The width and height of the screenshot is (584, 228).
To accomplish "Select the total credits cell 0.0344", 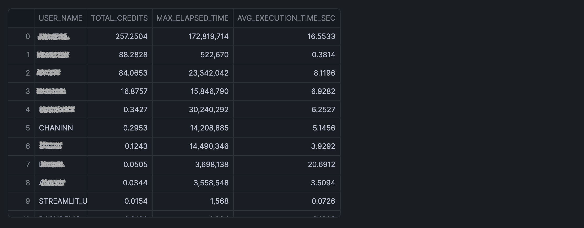I will pos(135,183).
